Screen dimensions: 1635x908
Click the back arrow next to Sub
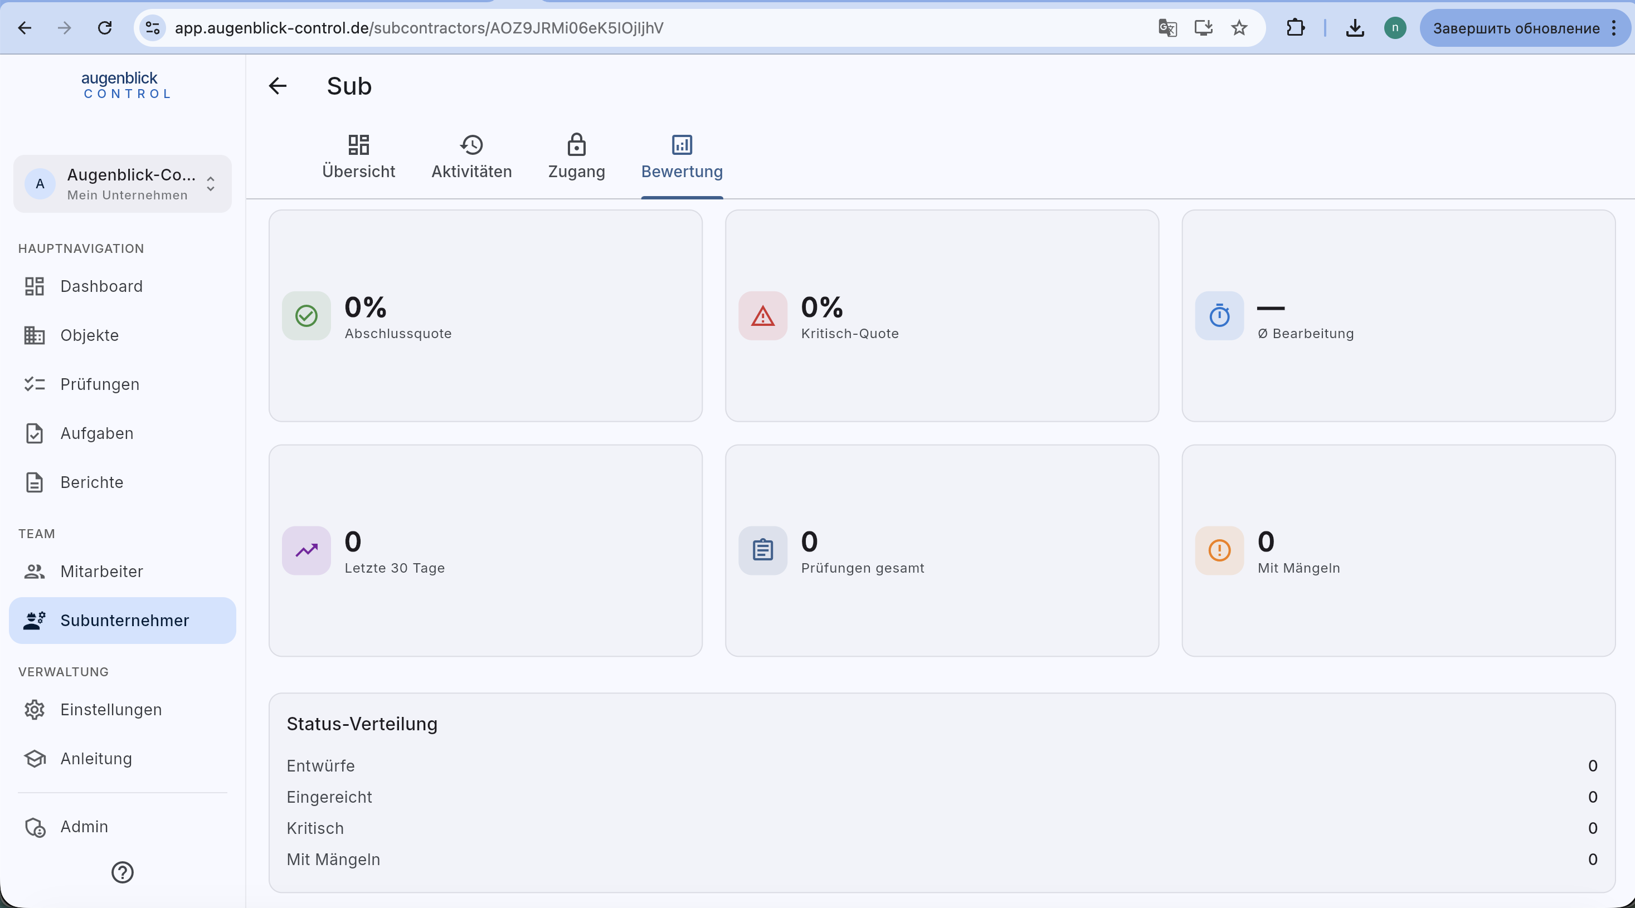[x=278, y=86]
